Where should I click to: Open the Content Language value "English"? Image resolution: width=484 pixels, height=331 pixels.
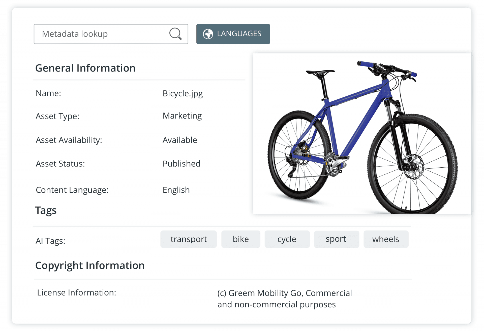[176, 190]
